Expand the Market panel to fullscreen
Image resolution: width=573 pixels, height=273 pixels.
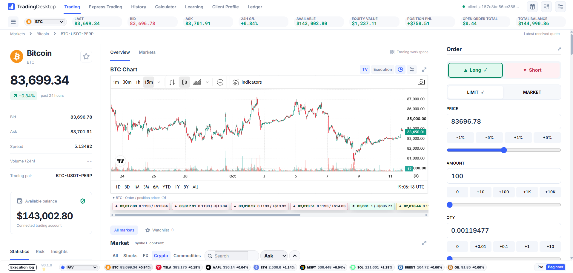(x=424, y=243)
